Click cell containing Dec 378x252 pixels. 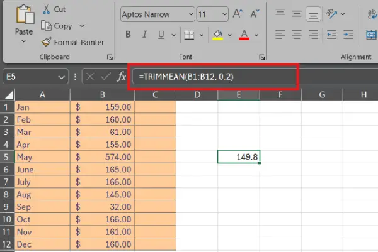tap(42, 244)
